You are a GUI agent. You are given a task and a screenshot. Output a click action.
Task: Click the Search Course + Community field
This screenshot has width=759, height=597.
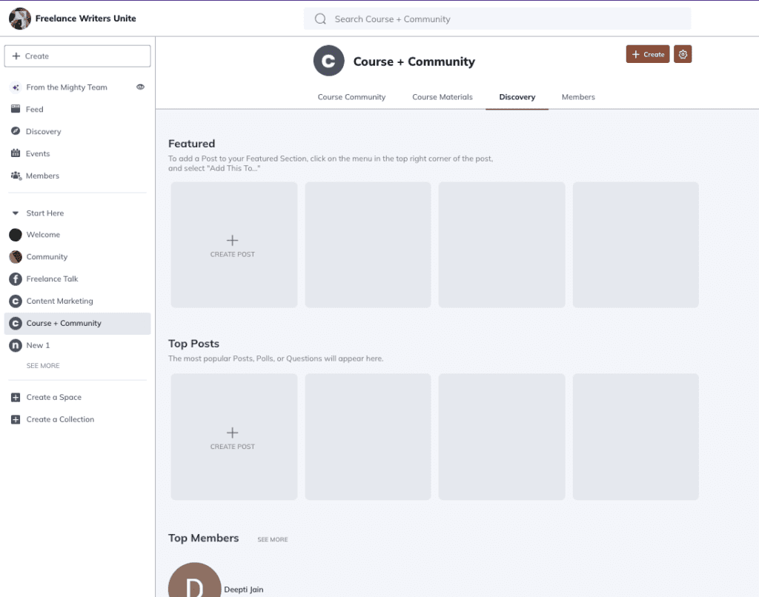point(497,19)
